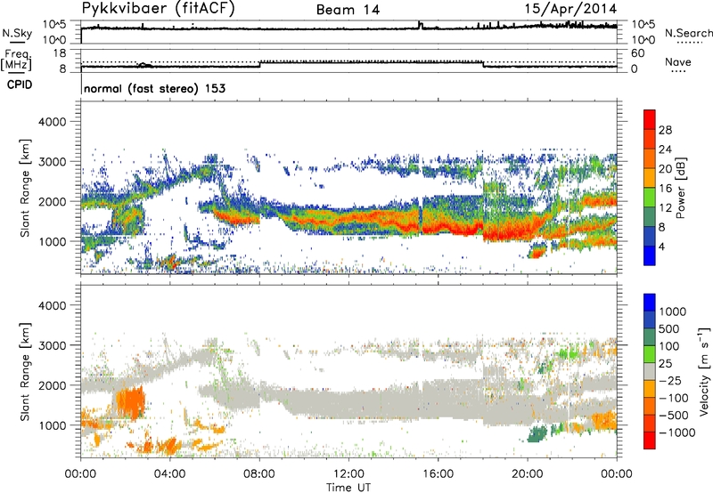713x493 pixels.
Task: Click the "CPID" row label
Action: coord(20,85)
